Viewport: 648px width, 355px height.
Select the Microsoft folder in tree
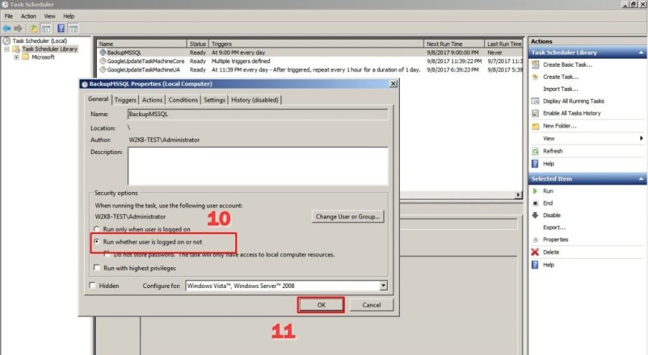pos(43,57)
